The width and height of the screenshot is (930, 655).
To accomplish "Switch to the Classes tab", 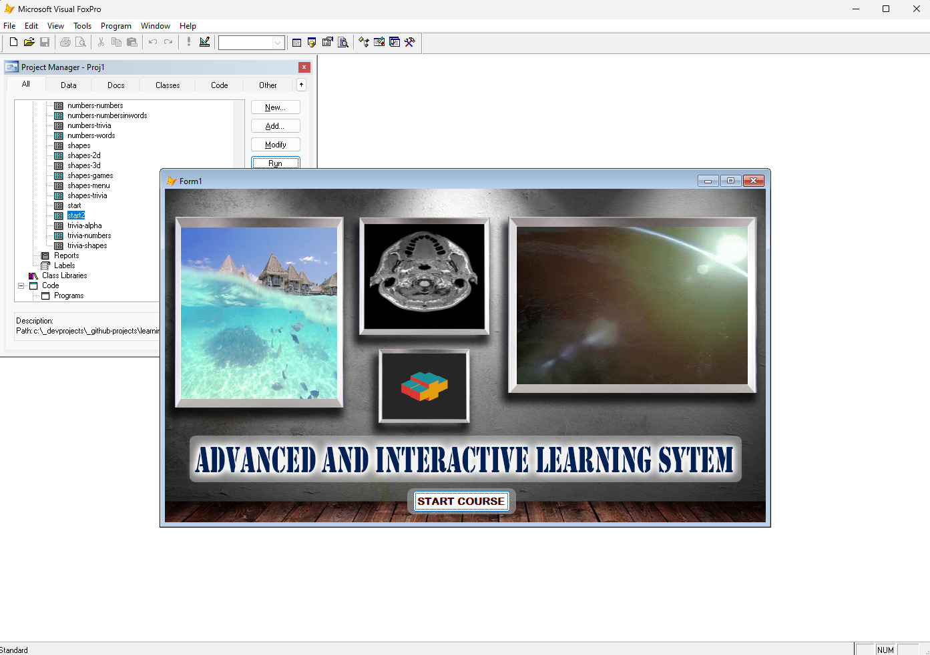I will pos(168,85).
